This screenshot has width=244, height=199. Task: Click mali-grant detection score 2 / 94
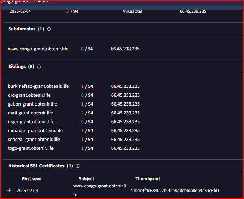[87, 113]
